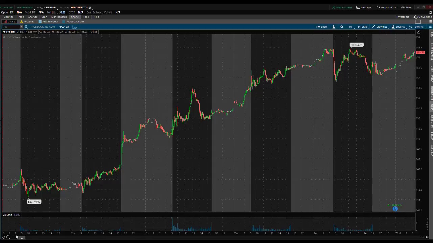Click the Account number selector
Image resolution: width=433 pixels, height=243 pixels.
point(75,7)
